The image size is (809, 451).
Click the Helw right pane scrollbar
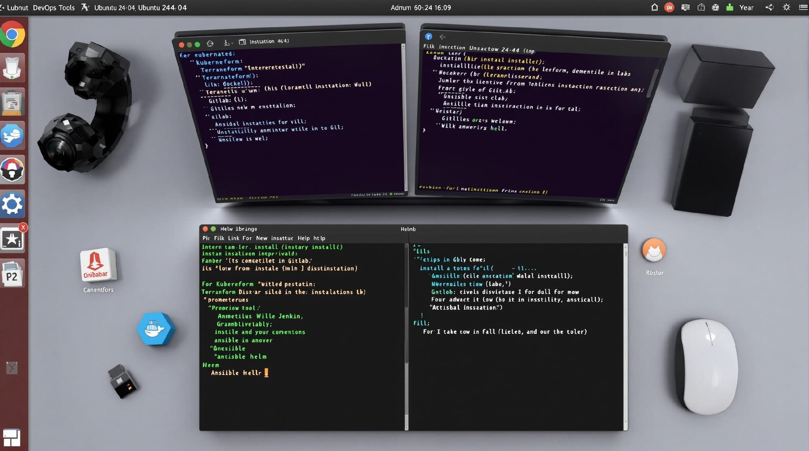tap(626, 336)
